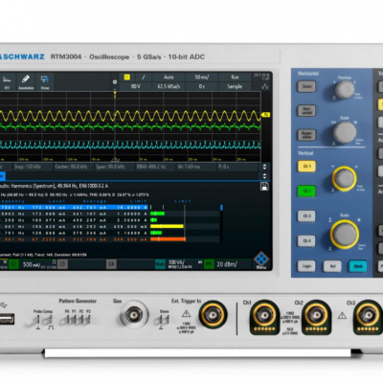Push the Zoom hardware button

(306, 86)
